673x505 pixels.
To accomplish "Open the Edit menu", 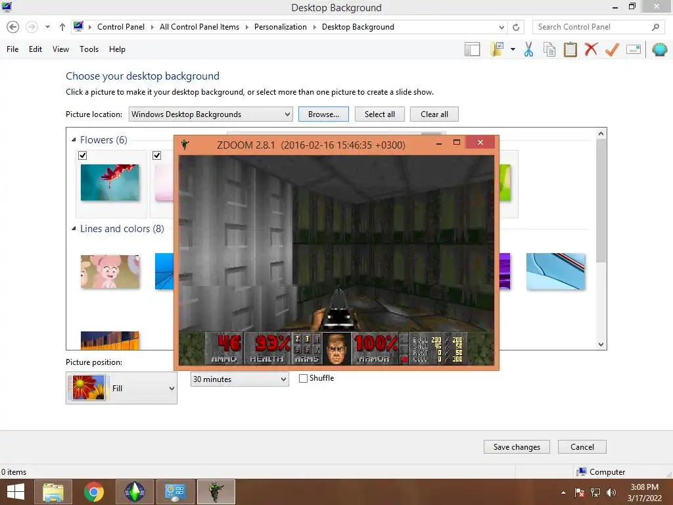I will coord(35,49).
